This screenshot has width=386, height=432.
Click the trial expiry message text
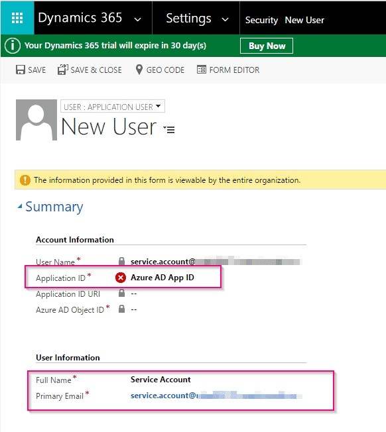pos(115,46)
